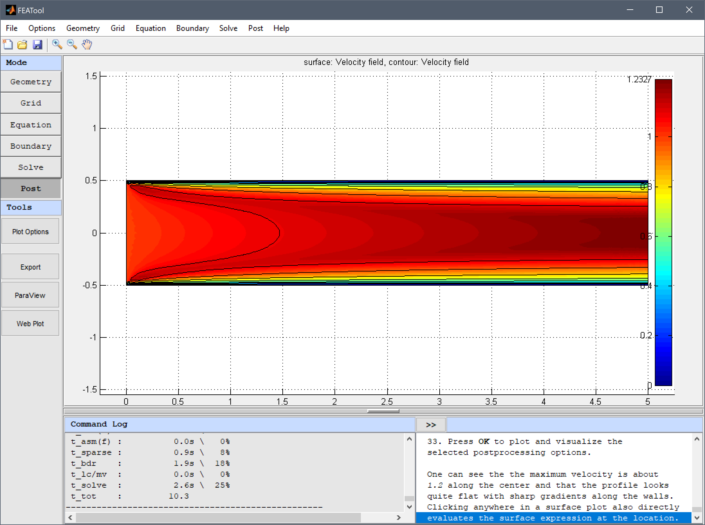Click the tutorial panel scroll up arrow
Viewport: 705px width, 525px height.
pyautogui.click(x=697, y=439)
